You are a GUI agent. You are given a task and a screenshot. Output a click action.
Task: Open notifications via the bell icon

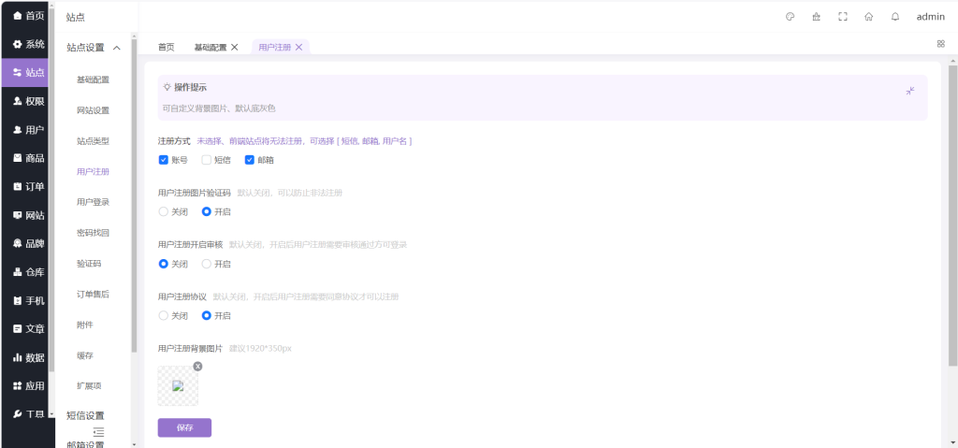point(895,17)
